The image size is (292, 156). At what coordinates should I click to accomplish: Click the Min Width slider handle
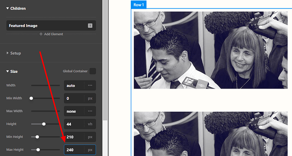point(31,98)
